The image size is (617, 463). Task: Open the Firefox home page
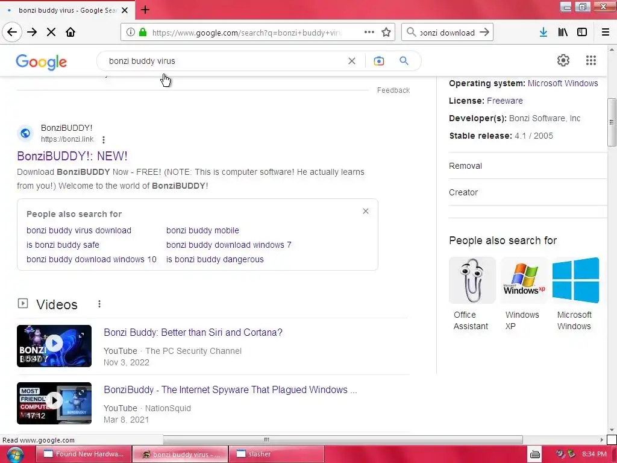[70, 32]
